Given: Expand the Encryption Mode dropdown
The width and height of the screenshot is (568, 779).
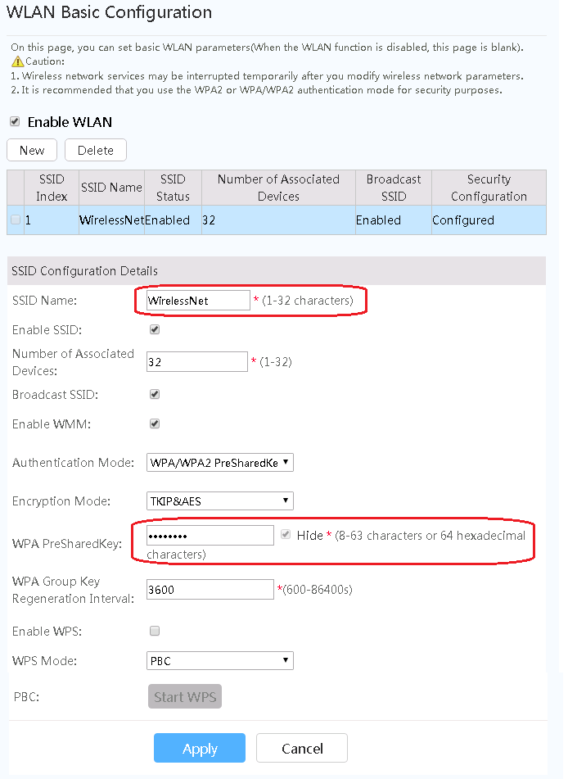Looking at the screenshot, I should point(219,500).
